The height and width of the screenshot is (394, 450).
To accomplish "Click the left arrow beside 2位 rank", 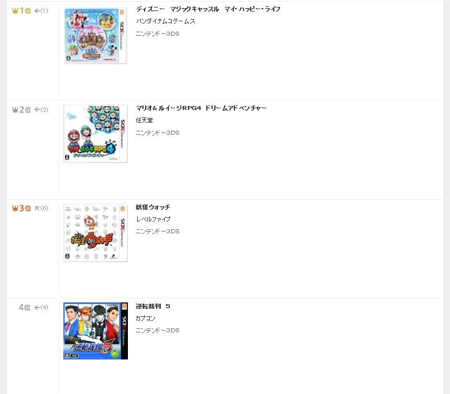I will click(37, 109).
